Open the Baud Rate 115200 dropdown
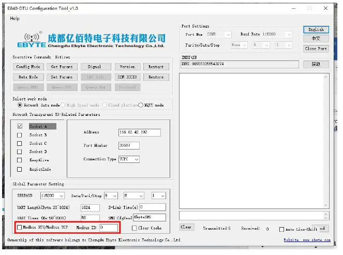This screenshot has height=255, width=343. pyautogui.click(x=277, y=34)
